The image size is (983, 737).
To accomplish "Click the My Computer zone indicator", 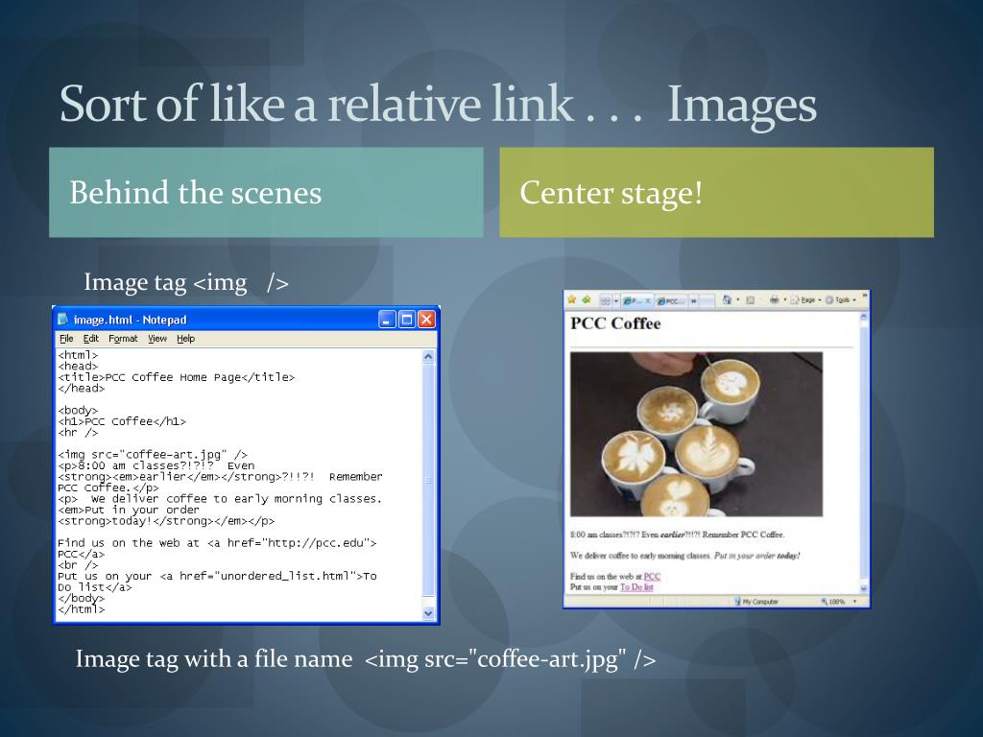I will coord(756,602).
